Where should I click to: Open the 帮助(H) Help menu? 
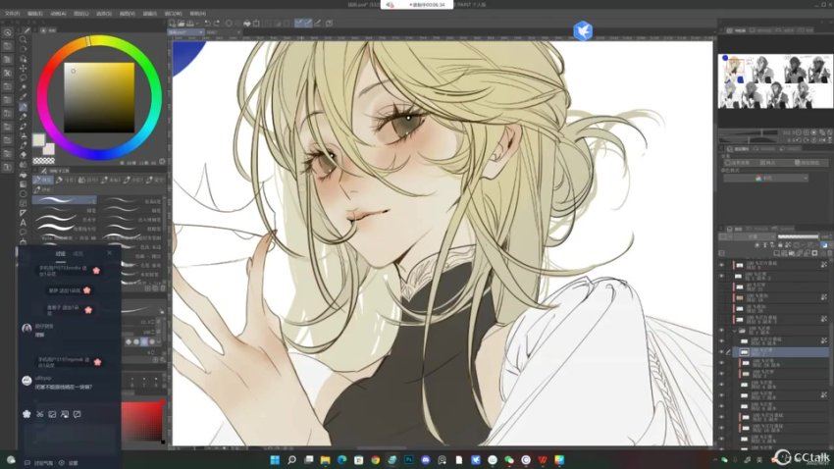(198, 14)
